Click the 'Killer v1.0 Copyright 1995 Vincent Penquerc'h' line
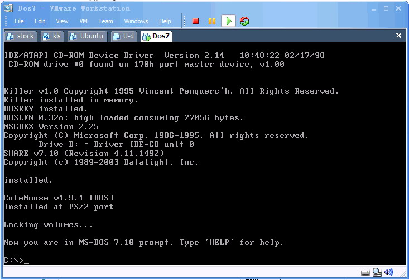This screenshot has height=280, width=409. (171, 91)
